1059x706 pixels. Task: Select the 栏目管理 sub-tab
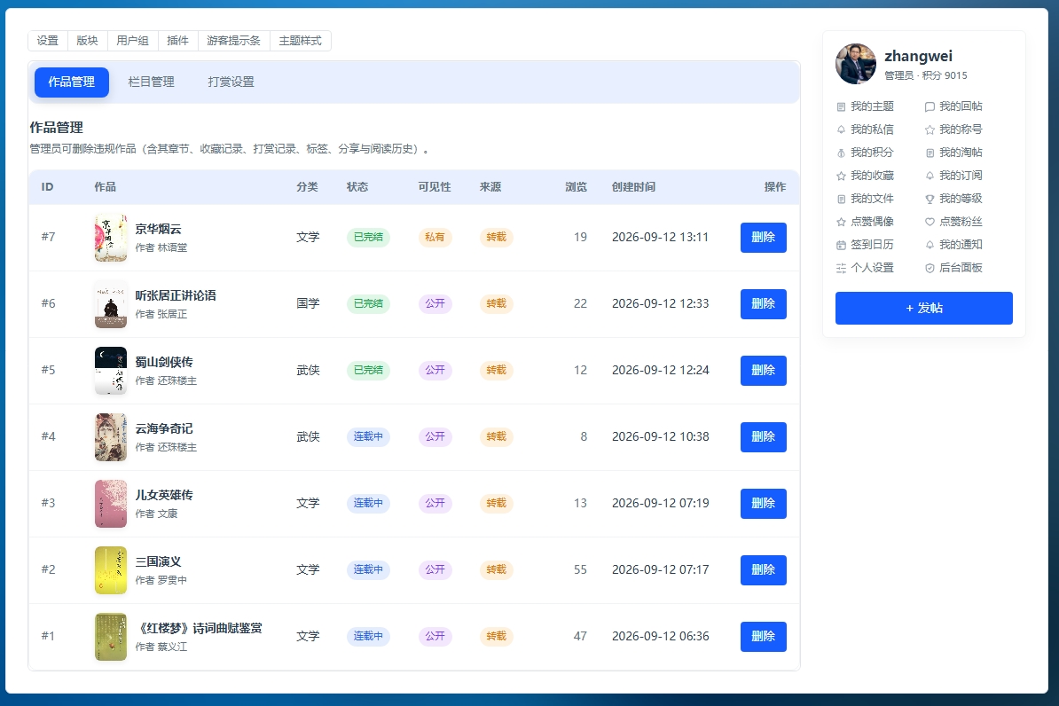coord(152,82)
